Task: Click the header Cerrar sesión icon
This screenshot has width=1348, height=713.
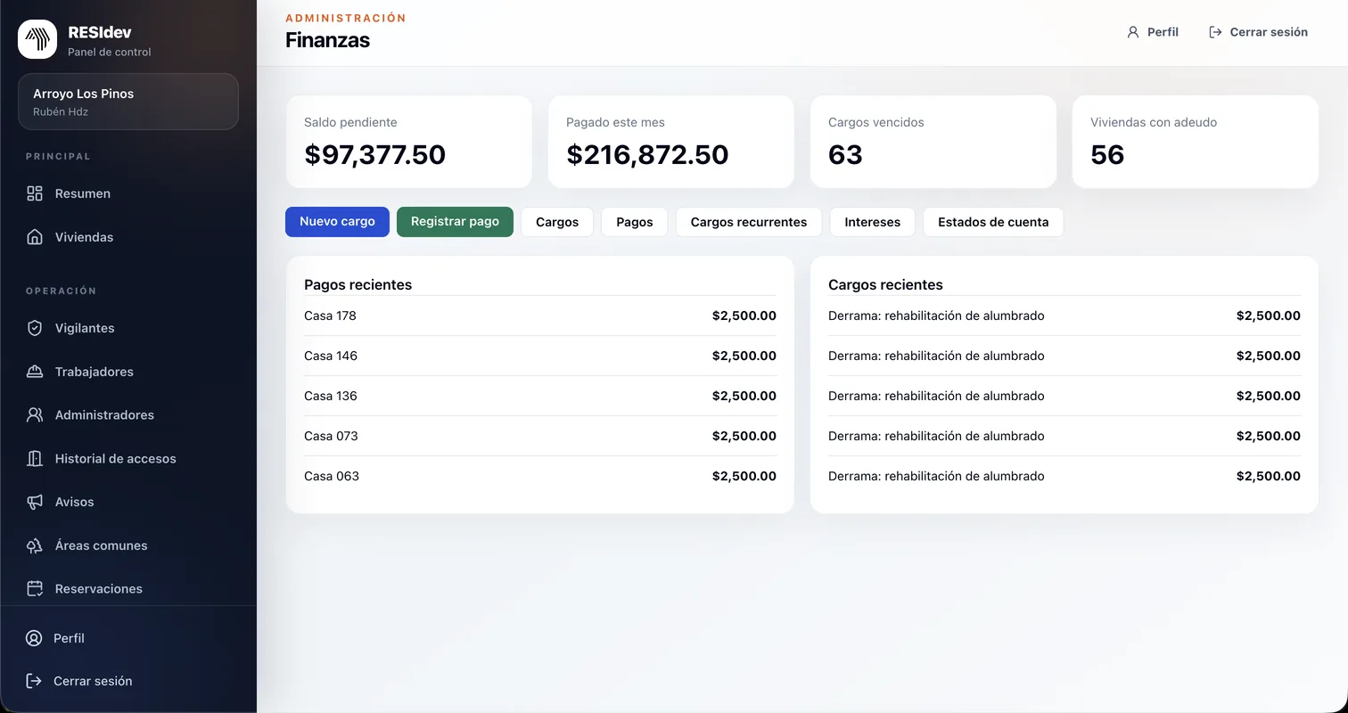Action: pos(1215,32)
